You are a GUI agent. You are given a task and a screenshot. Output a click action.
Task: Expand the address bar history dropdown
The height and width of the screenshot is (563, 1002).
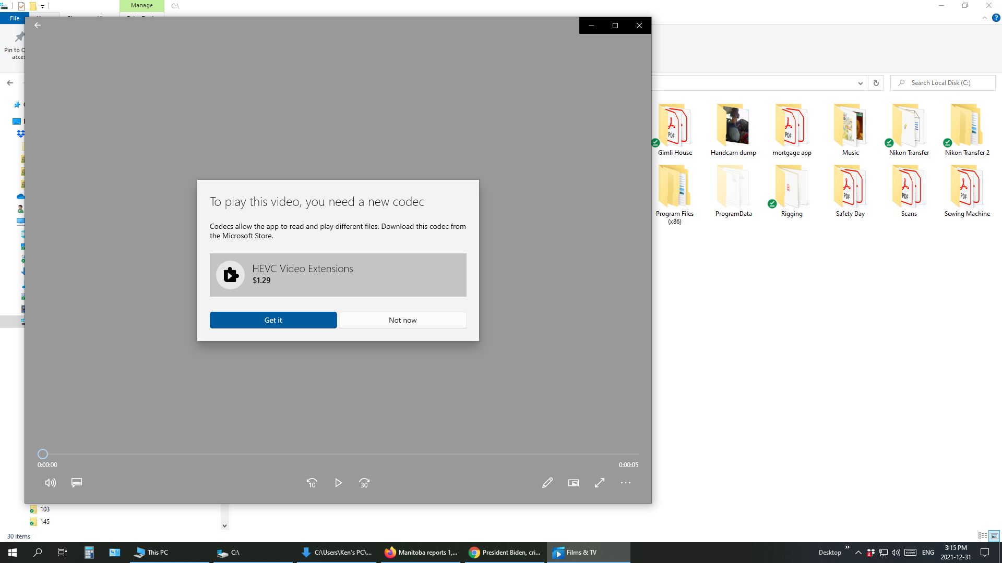[x=860, y=83]
